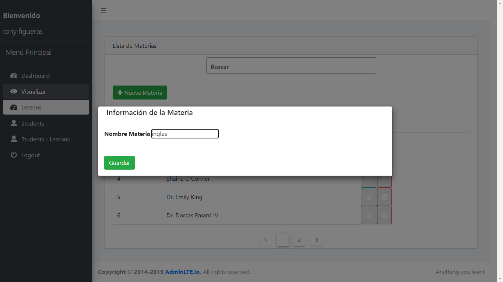Click the Nombre Materia text field
The height and width of the screenshot is (282, 503).
click(x=184, y=134)
